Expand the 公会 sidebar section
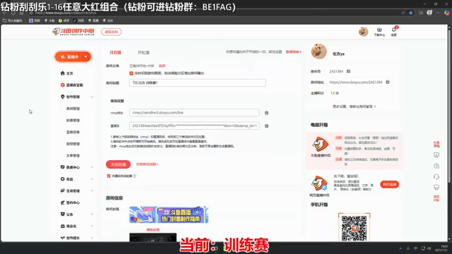The image size is (452, 254). (x=92, y=214)
